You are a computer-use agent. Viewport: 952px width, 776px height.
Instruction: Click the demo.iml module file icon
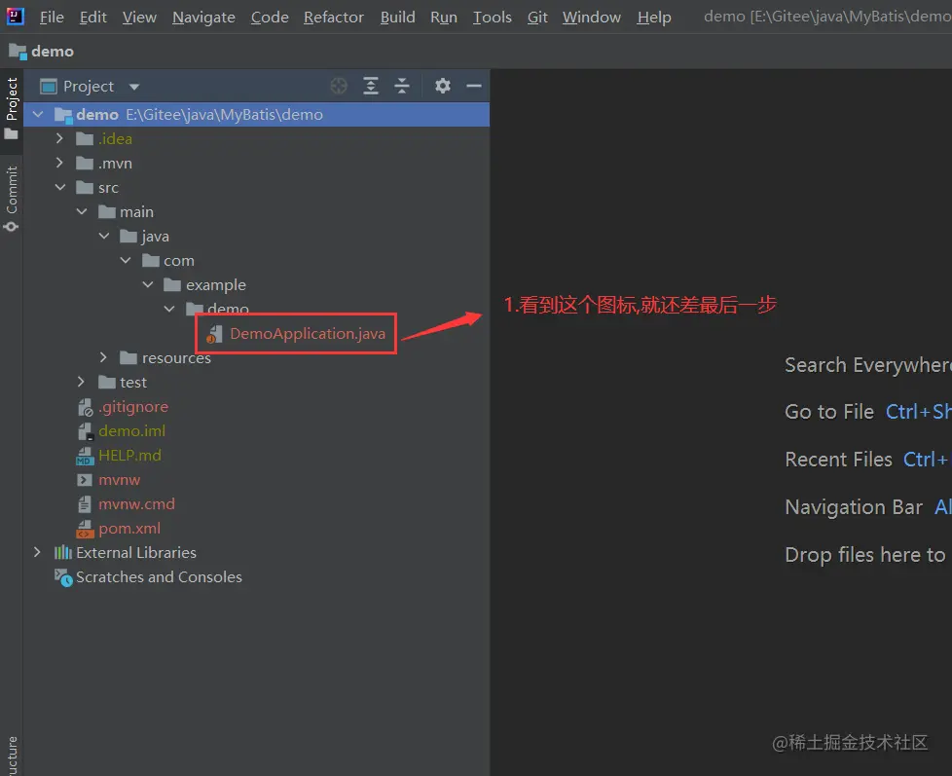click(x=85, y=431)
